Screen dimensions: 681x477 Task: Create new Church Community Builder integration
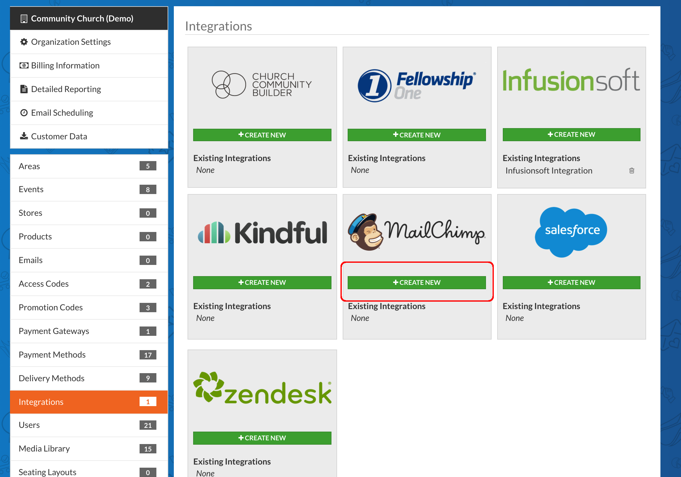(262, 135)
